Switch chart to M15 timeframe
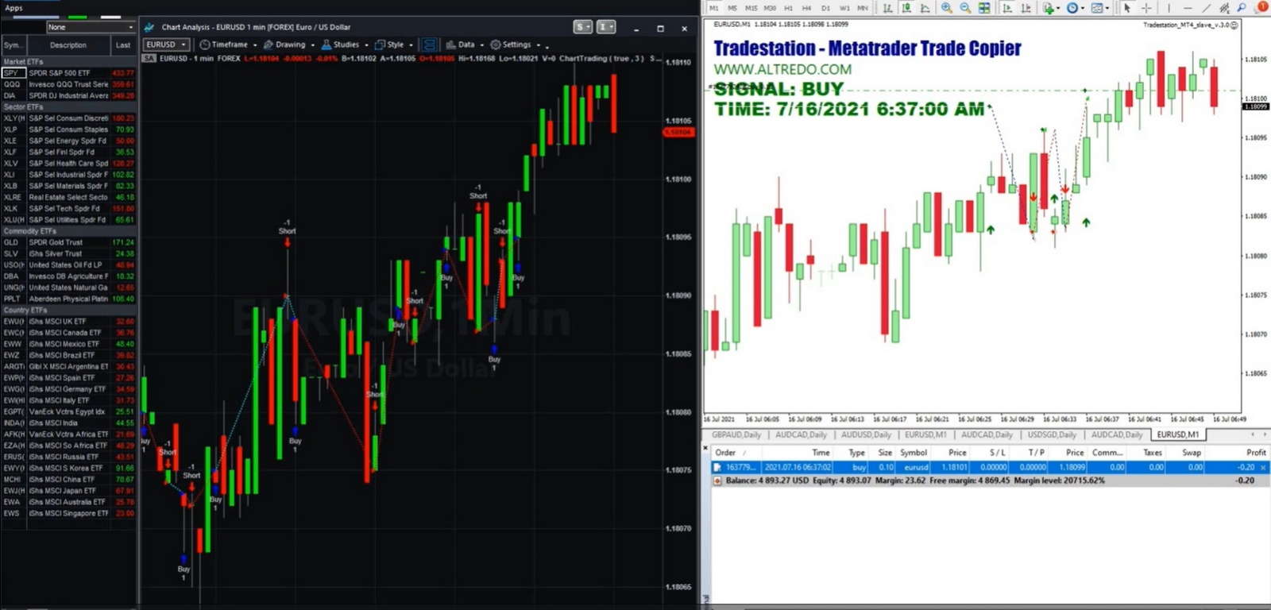 click(x=751, y=8)
